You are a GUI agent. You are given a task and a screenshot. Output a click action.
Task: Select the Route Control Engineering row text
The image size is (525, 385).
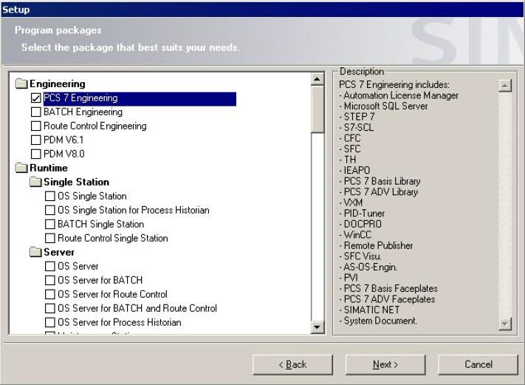95,126
